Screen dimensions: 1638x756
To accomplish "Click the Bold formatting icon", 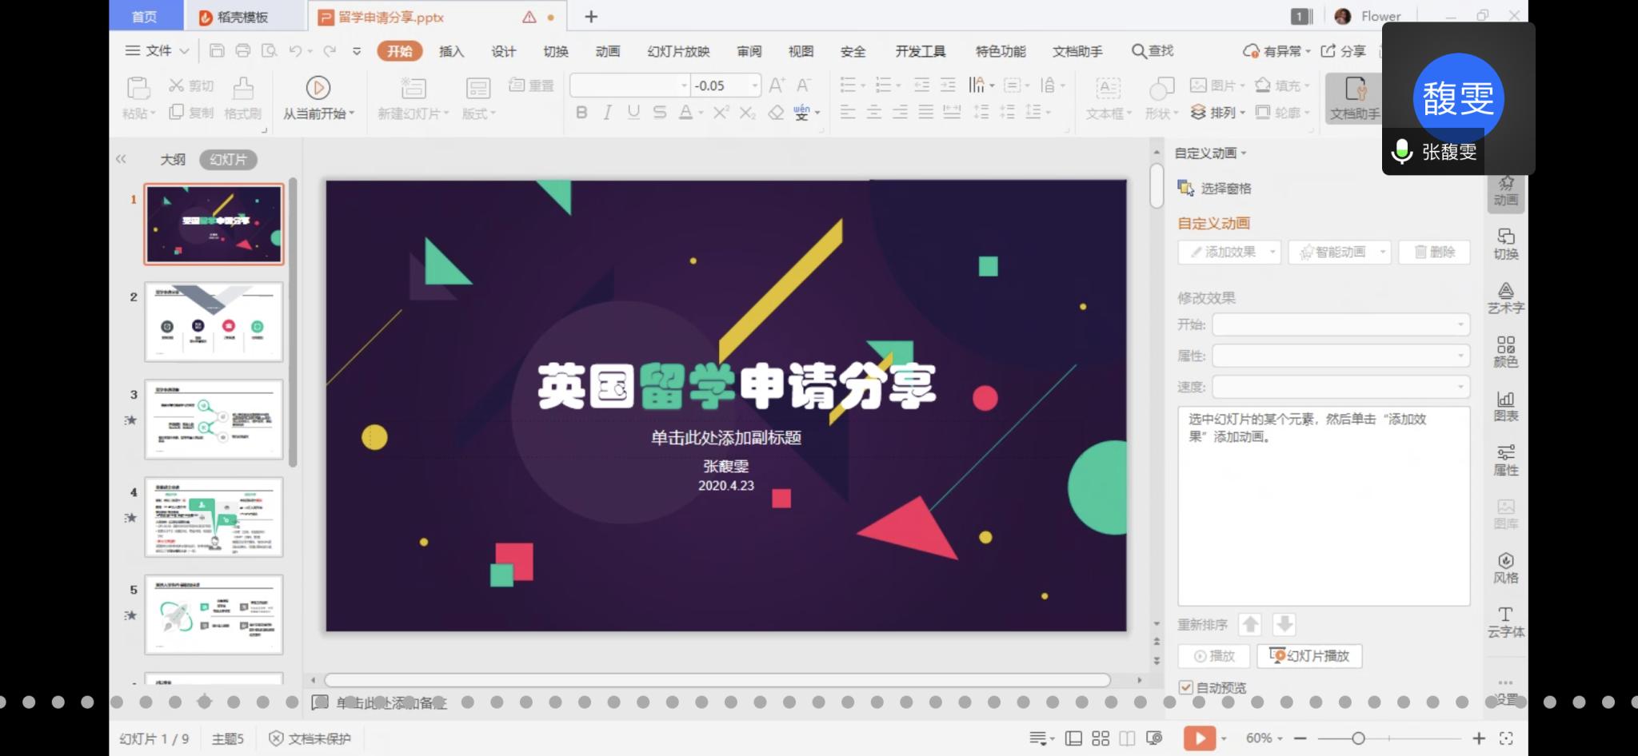I will click(581, 113).
